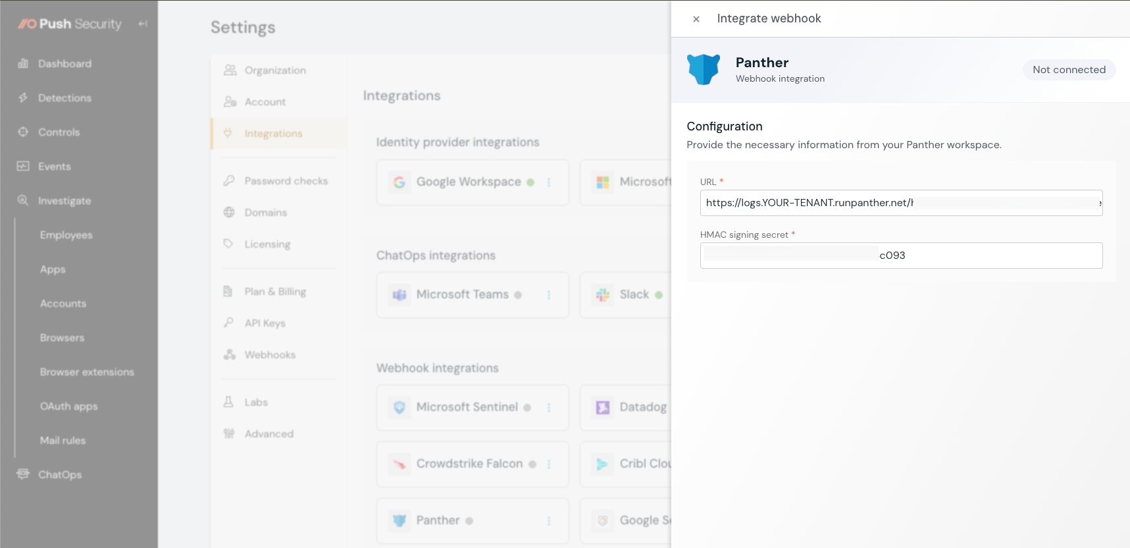Open the Microsoft Teams integration card
This screenshot has height=548, width=1130.
[x=473, y=295]
